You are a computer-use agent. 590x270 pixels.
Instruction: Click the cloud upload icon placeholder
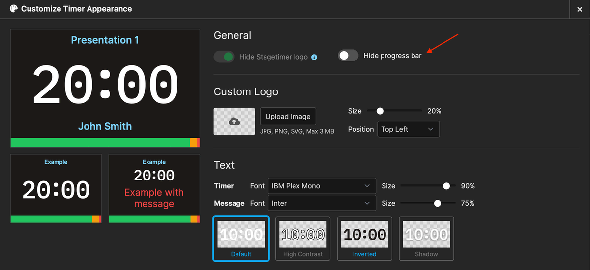(x=234, y=121)
